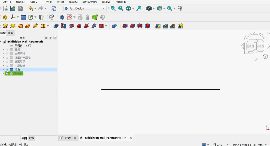Expand the Body tree node
The width and height of the screenshot is (270, 146).
tap(3, 73)
